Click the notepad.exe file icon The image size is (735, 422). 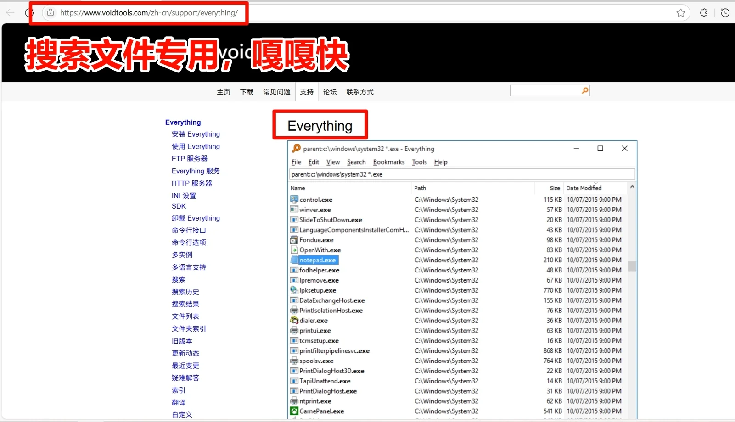295,260
